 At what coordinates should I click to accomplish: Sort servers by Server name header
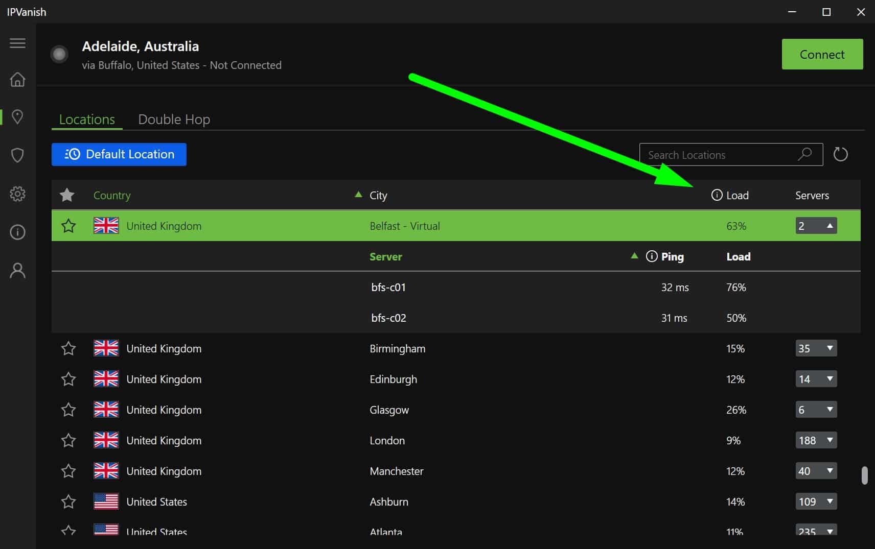[386, 256]
